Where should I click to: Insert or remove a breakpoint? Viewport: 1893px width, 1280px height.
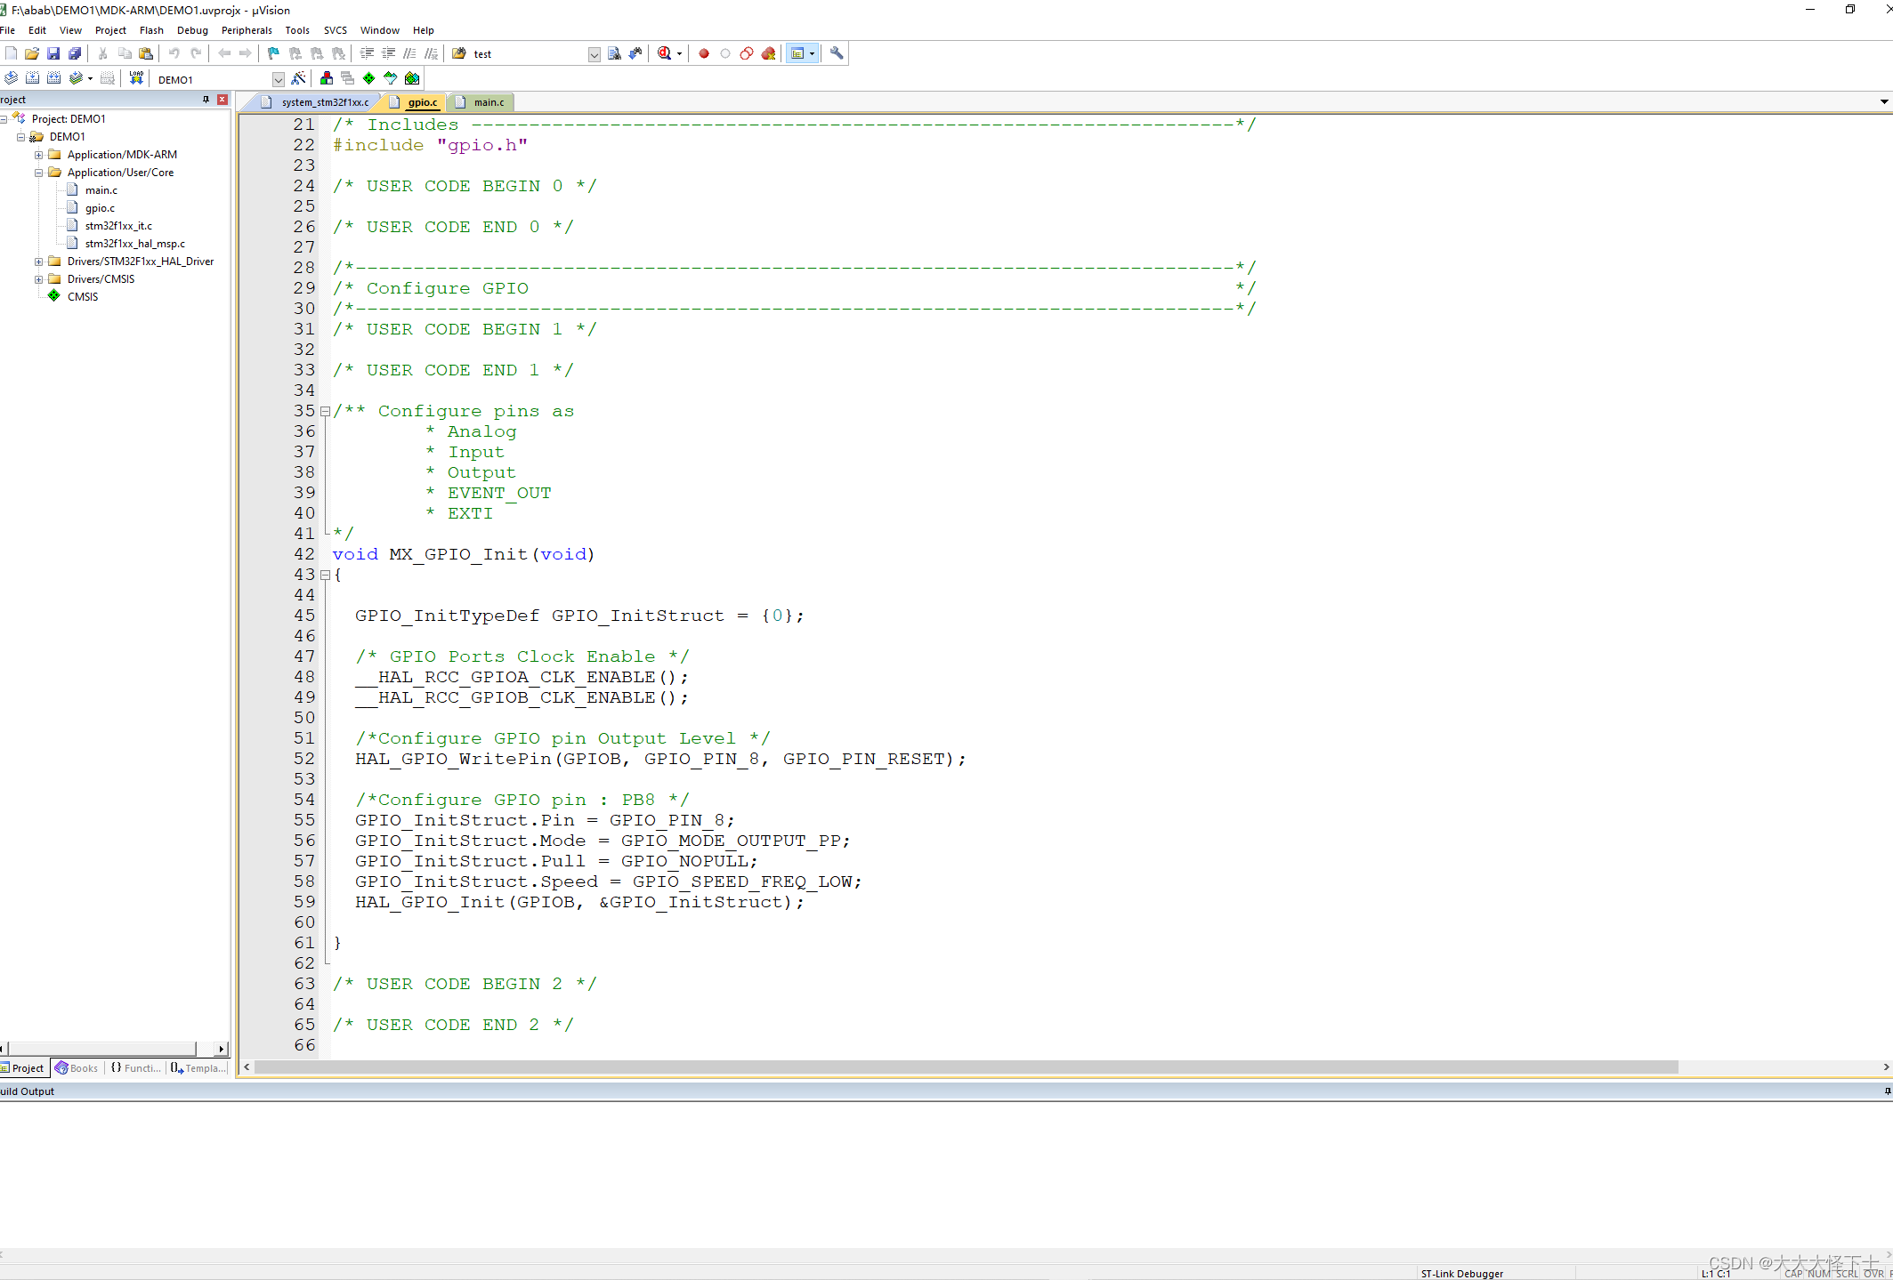[x=704, y=52]
